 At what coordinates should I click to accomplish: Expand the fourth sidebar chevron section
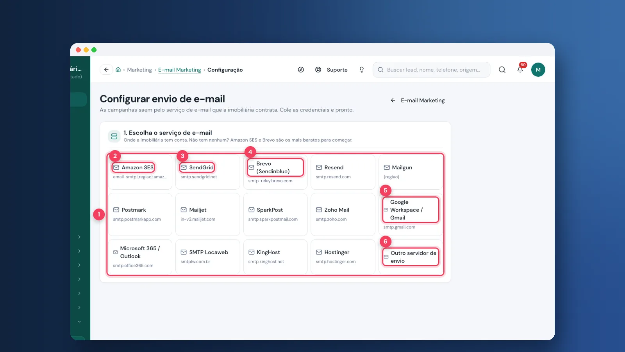point(79,279)
